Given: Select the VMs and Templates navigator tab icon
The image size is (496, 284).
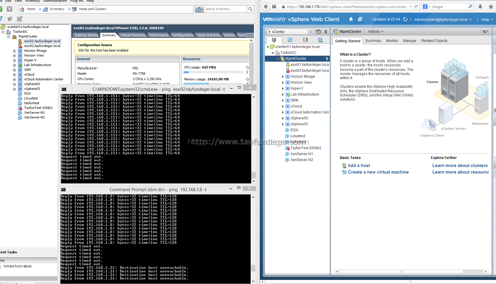Looking at the screenshot, I should coord(290,40).
